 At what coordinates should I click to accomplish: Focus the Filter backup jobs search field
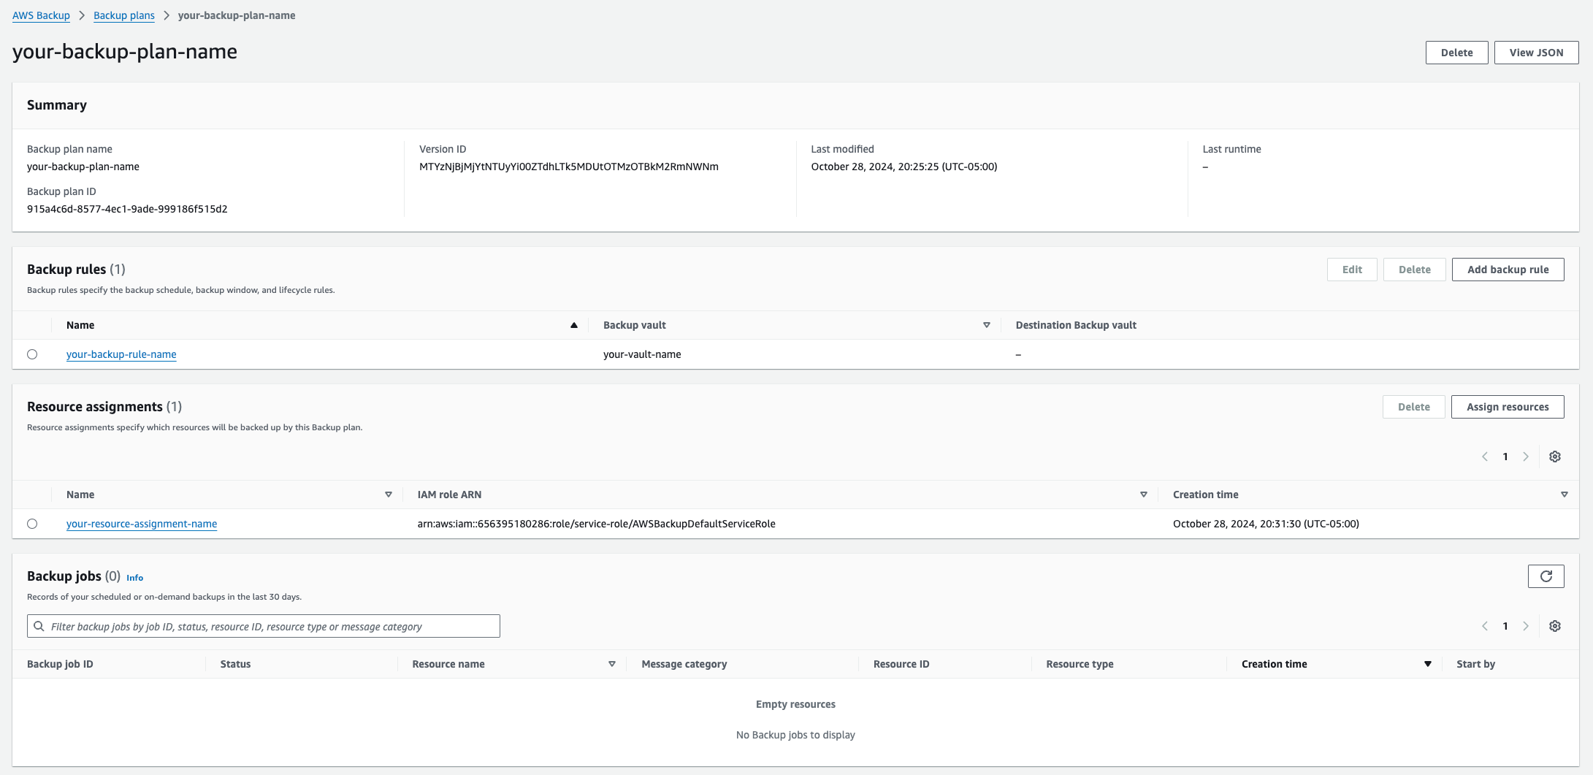(x=264, y=626)
